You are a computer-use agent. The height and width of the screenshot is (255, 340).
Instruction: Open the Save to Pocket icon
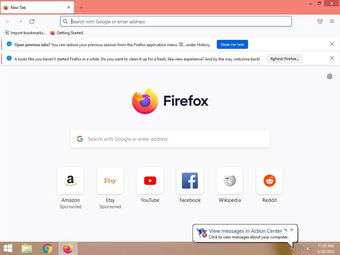click(x=320, y=21)
